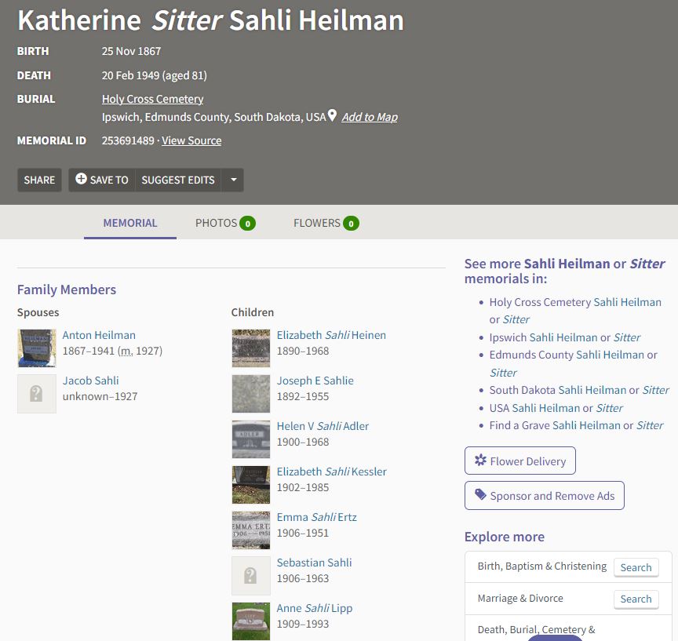Open Find a Grave Sahli Heilman link

coord(576,425)
